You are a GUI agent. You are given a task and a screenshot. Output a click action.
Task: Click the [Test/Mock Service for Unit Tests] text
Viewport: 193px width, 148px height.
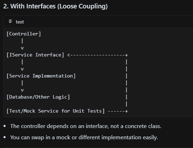[55, 111]
